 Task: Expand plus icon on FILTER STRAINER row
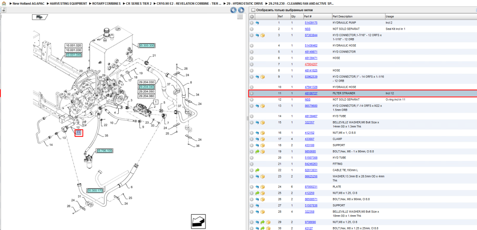[x=251, y=94]
